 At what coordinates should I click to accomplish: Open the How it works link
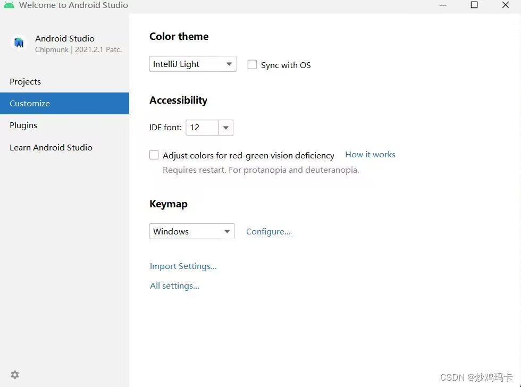(x=370, y=155)
